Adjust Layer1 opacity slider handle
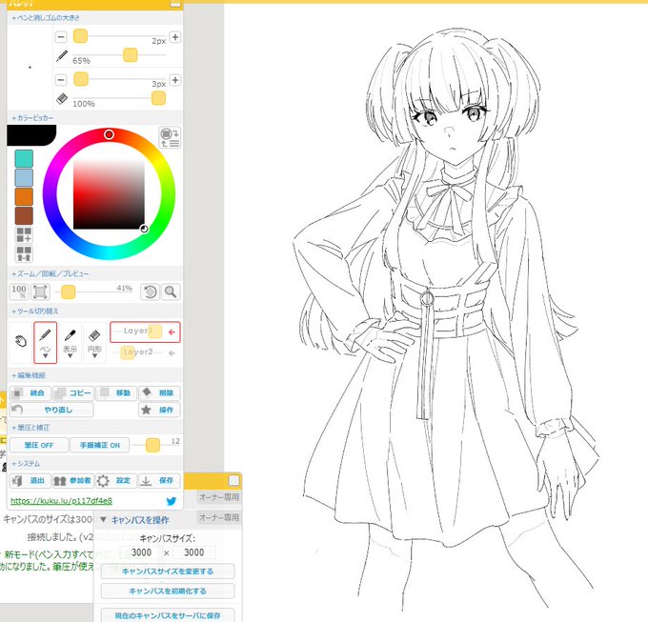Viewport: 648px width, 622px height. (x=155, y=331)
